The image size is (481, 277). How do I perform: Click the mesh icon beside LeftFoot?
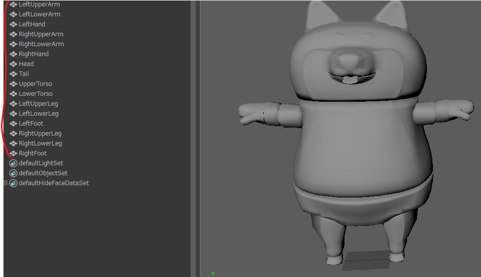[x=13, y=123]
